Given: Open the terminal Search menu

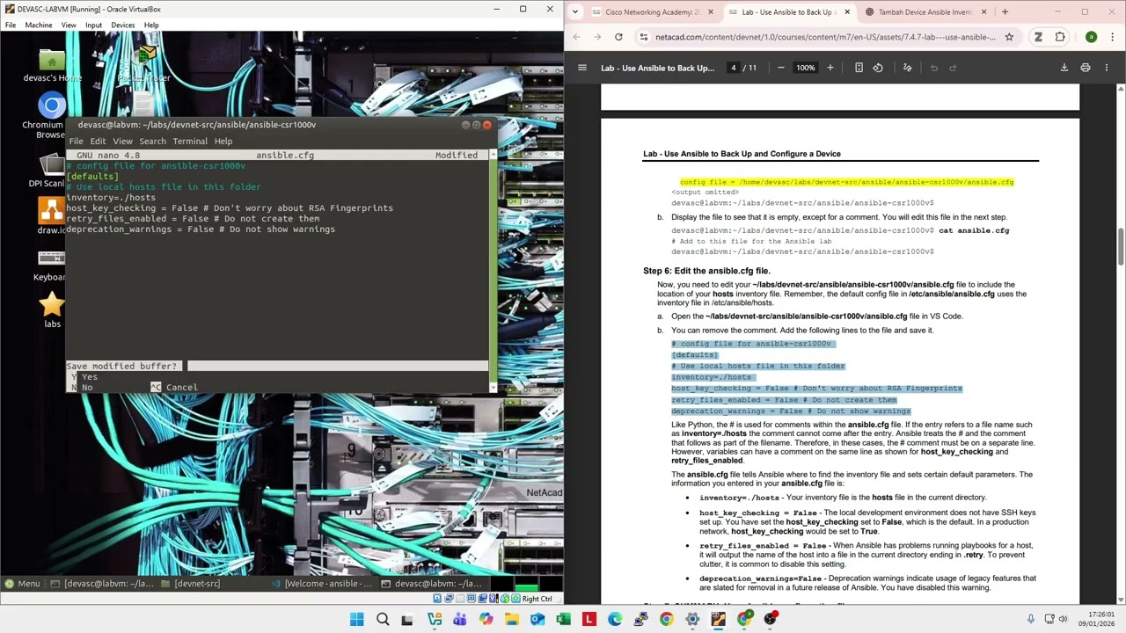Looking at the screenshot, I should (152, 141).
